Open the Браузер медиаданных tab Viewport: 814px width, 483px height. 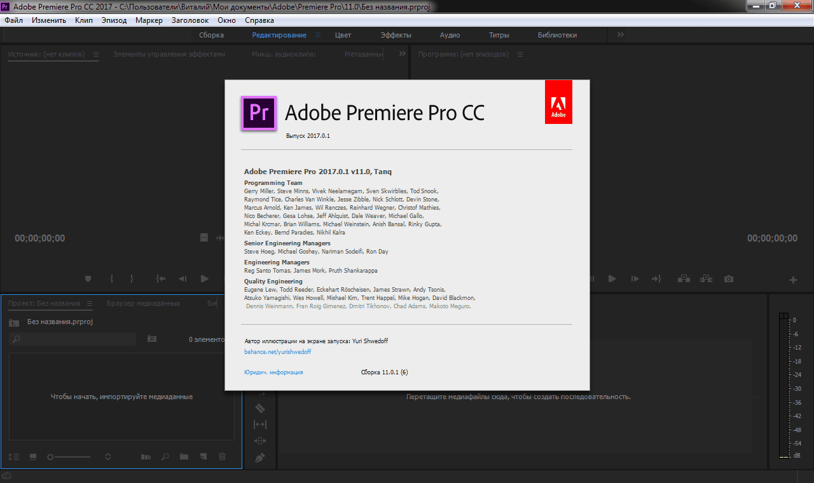(143, 303)
